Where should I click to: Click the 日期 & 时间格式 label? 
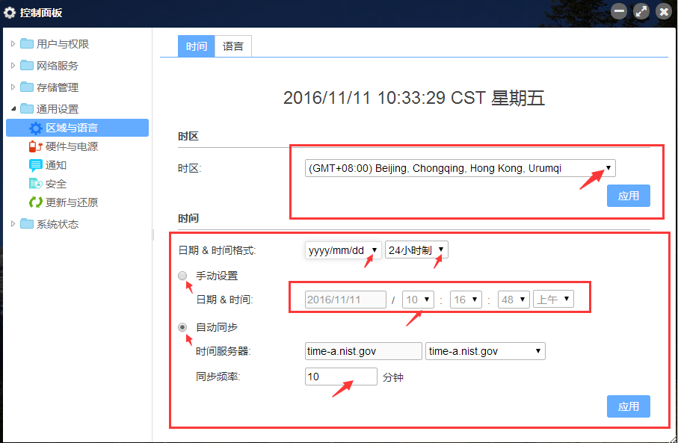click(x=217, y=250)
